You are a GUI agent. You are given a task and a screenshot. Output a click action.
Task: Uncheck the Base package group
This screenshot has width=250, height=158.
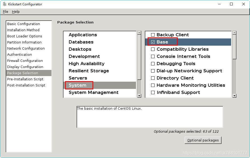(153, 42)
